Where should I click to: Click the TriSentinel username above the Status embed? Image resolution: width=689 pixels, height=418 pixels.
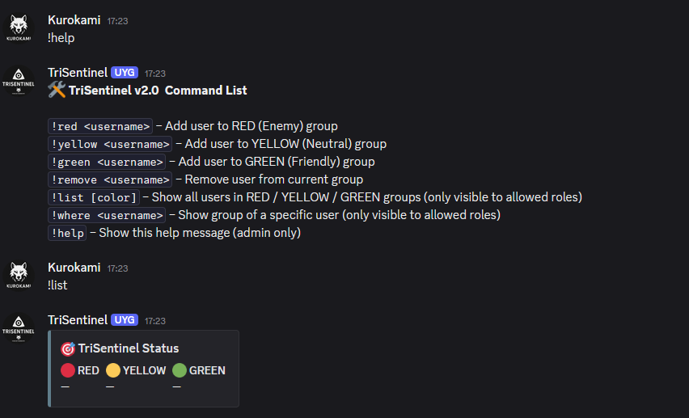tap(78, 320)
